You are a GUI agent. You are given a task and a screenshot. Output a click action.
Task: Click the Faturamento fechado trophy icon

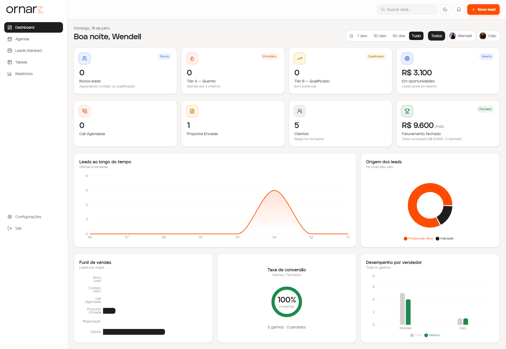pos(407,111)
